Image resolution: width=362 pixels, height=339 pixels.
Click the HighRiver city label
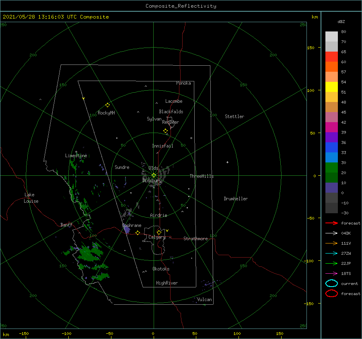click(x=167, y=283)
